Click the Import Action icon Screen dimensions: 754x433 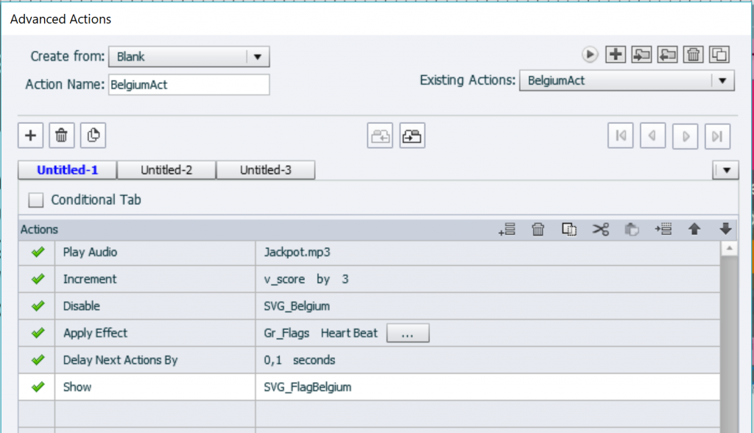coord(642,54)
